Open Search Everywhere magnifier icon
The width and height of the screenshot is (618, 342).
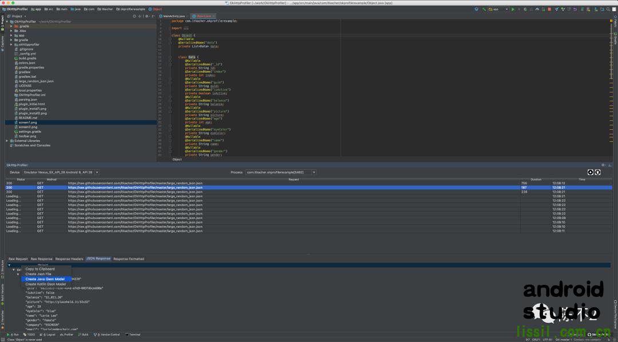608,9
